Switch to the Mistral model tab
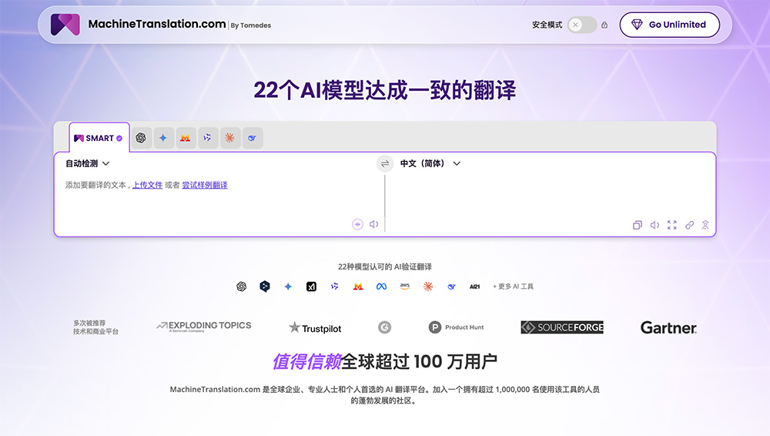 pyautogui.click(x=185, y=138)
